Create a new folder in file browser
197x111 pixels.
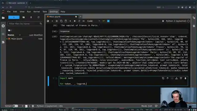(x=24, y=17)
